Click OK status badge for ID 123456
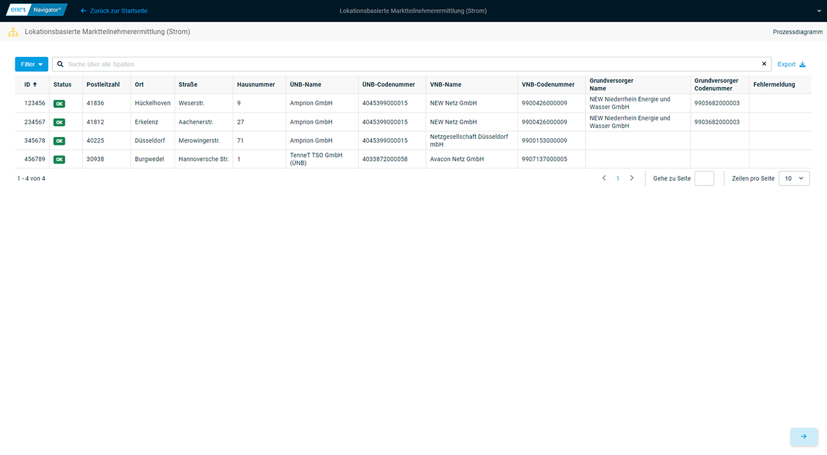Image resolution: width=827 pixels, height=455 pixels. coord(59,103)
